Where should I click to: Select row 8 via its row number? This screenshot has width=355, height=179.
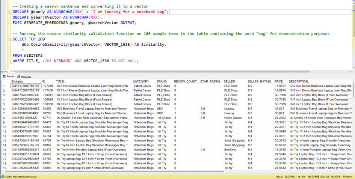point(5,118)
